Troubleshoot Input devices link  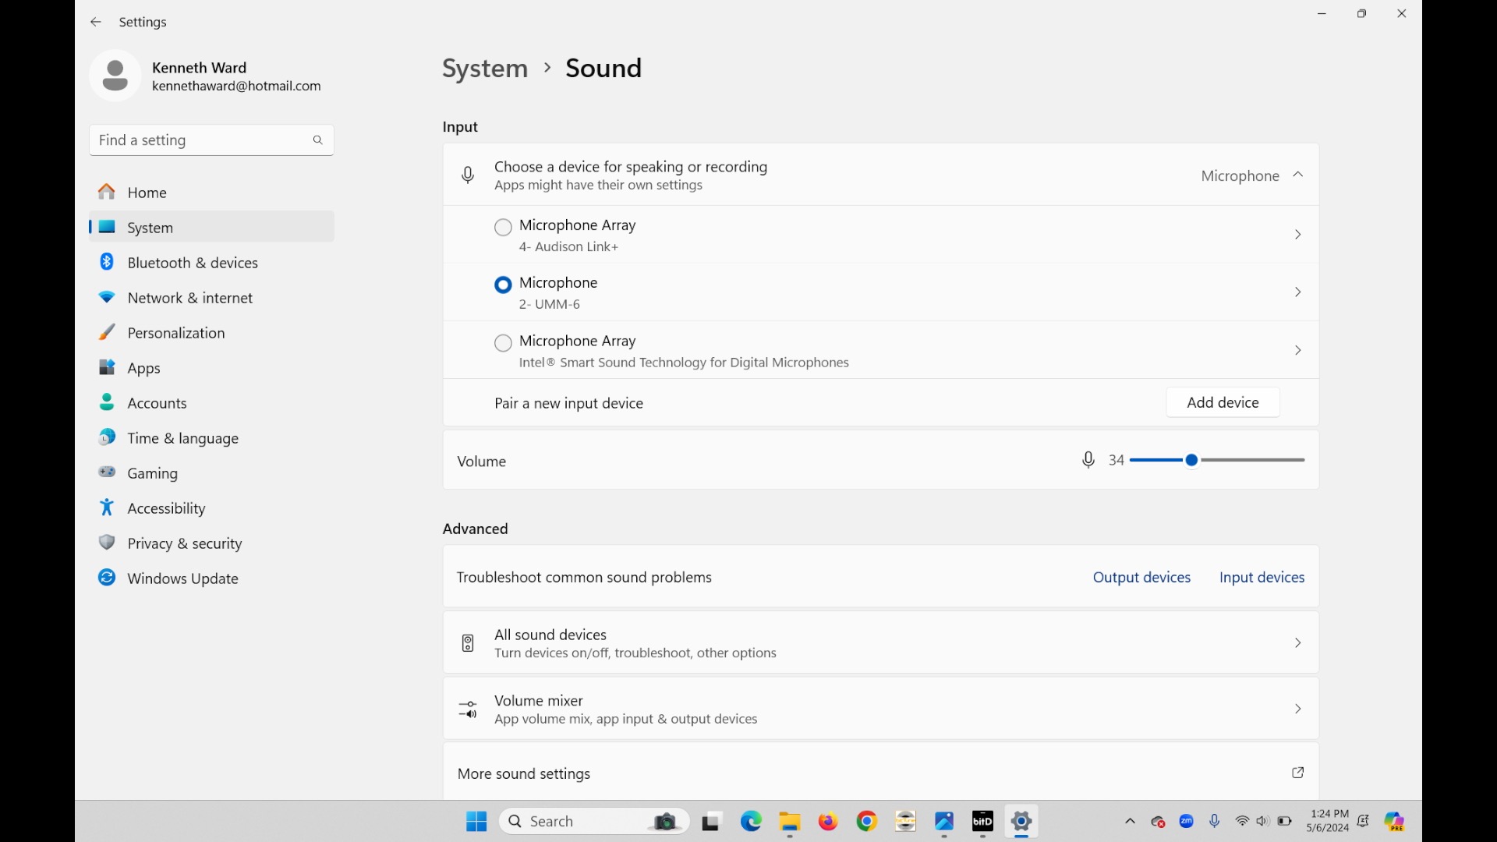pos(1262,578)
